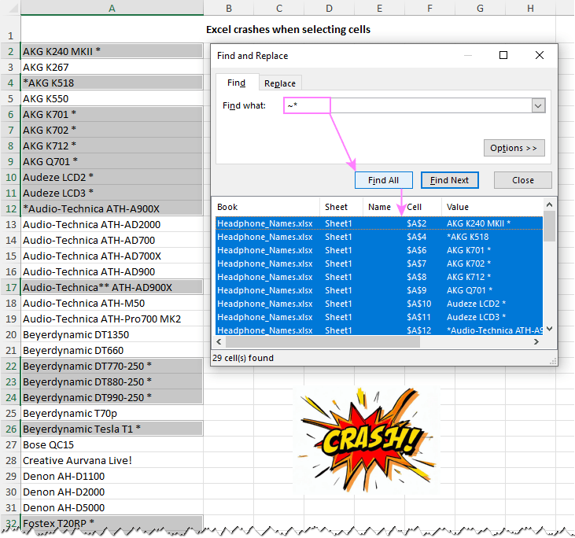Click cell containing AKG K550

[x=112, y=98]
